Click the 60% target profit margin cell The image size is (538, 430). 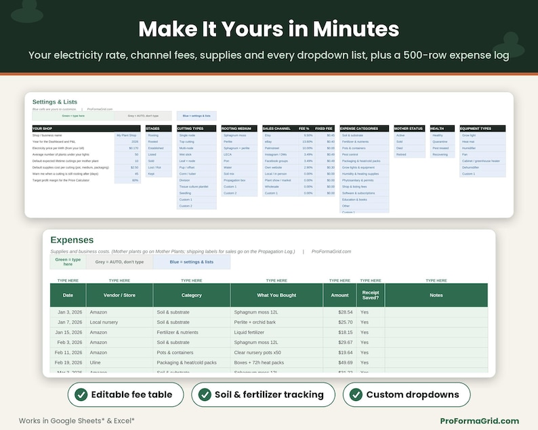pyautogui.click(x=127, y=180)
